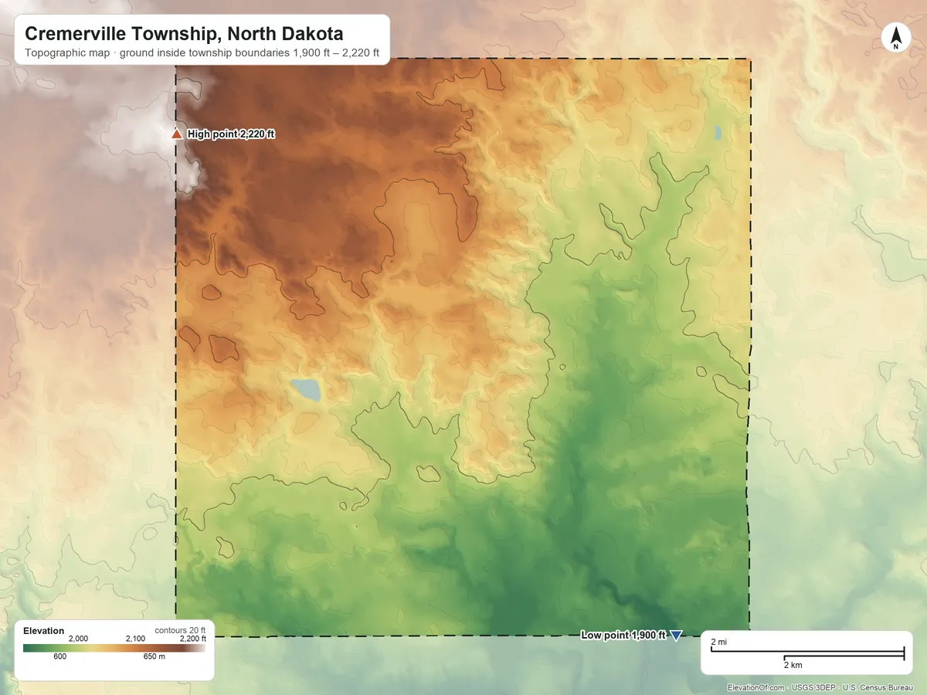Viewport: 927px width, 695px height.
Task: Click the north arrow compass icon
Action: coord(896,38)
